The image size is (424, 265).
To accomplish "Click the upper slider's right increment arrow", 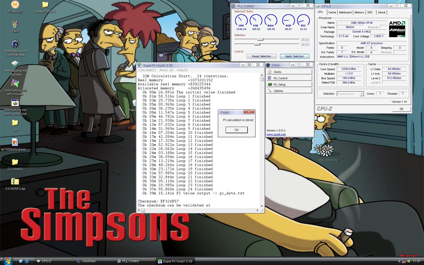I will pos(307,40).
